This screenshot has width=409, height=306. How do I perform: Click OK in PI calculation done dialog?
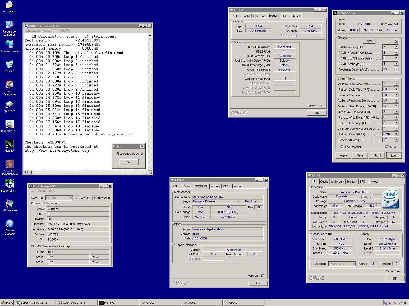(x=128, y=162)
